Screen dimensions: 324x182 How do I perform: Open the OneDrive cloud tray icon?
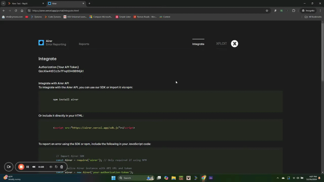[x=283, y=178]
